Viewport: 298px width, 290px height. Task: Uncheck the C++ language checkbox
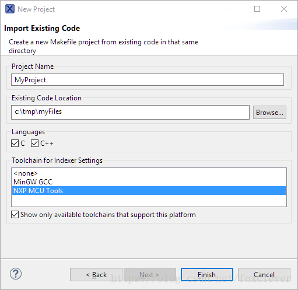(34, 144)
